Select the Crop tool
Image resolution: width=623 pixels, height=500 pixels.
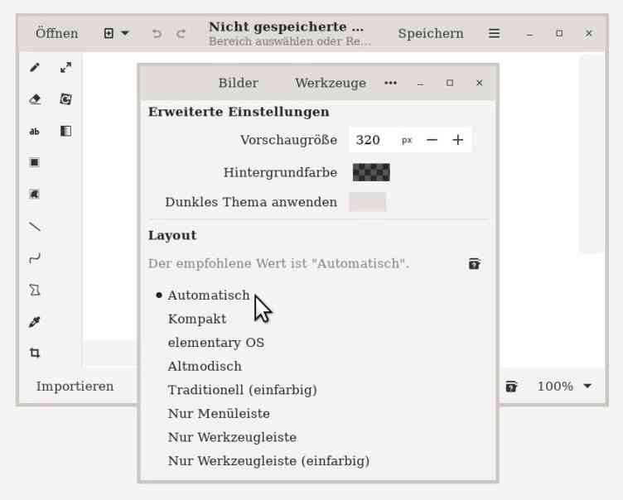[x=35, y=353]
